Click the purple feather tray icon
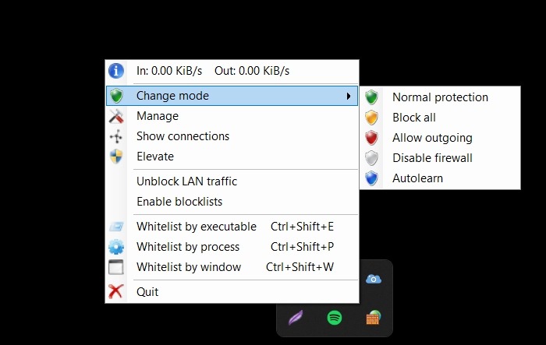Image resolution: width=546 pixels, height=345 pixels. tap(296, 318)
